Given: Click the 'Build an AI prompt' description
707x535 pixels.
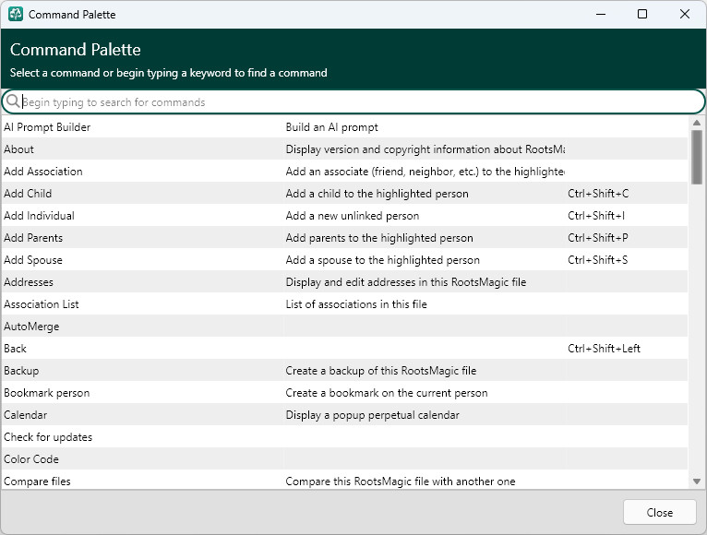Looking at the screenshot, I should (x=332, y=127).
